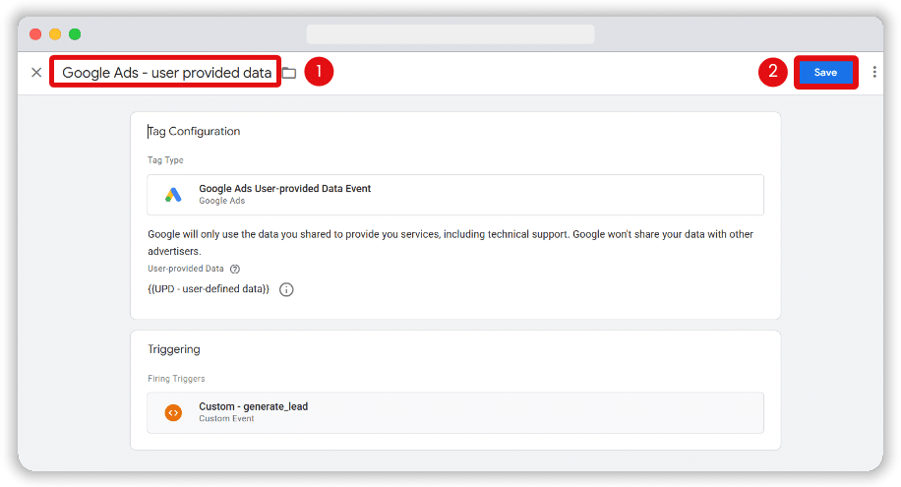The image size is (901, 487).
Task: Click the green macOS maximize button
Action: pyautogui.click(x=75, y=34)
